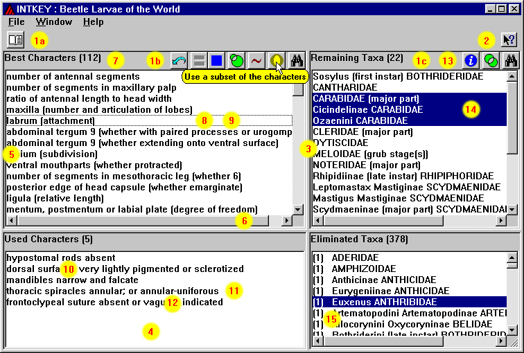The image size is (524, 353).
Task: Open the Window menu
Action: click(54, 22)
